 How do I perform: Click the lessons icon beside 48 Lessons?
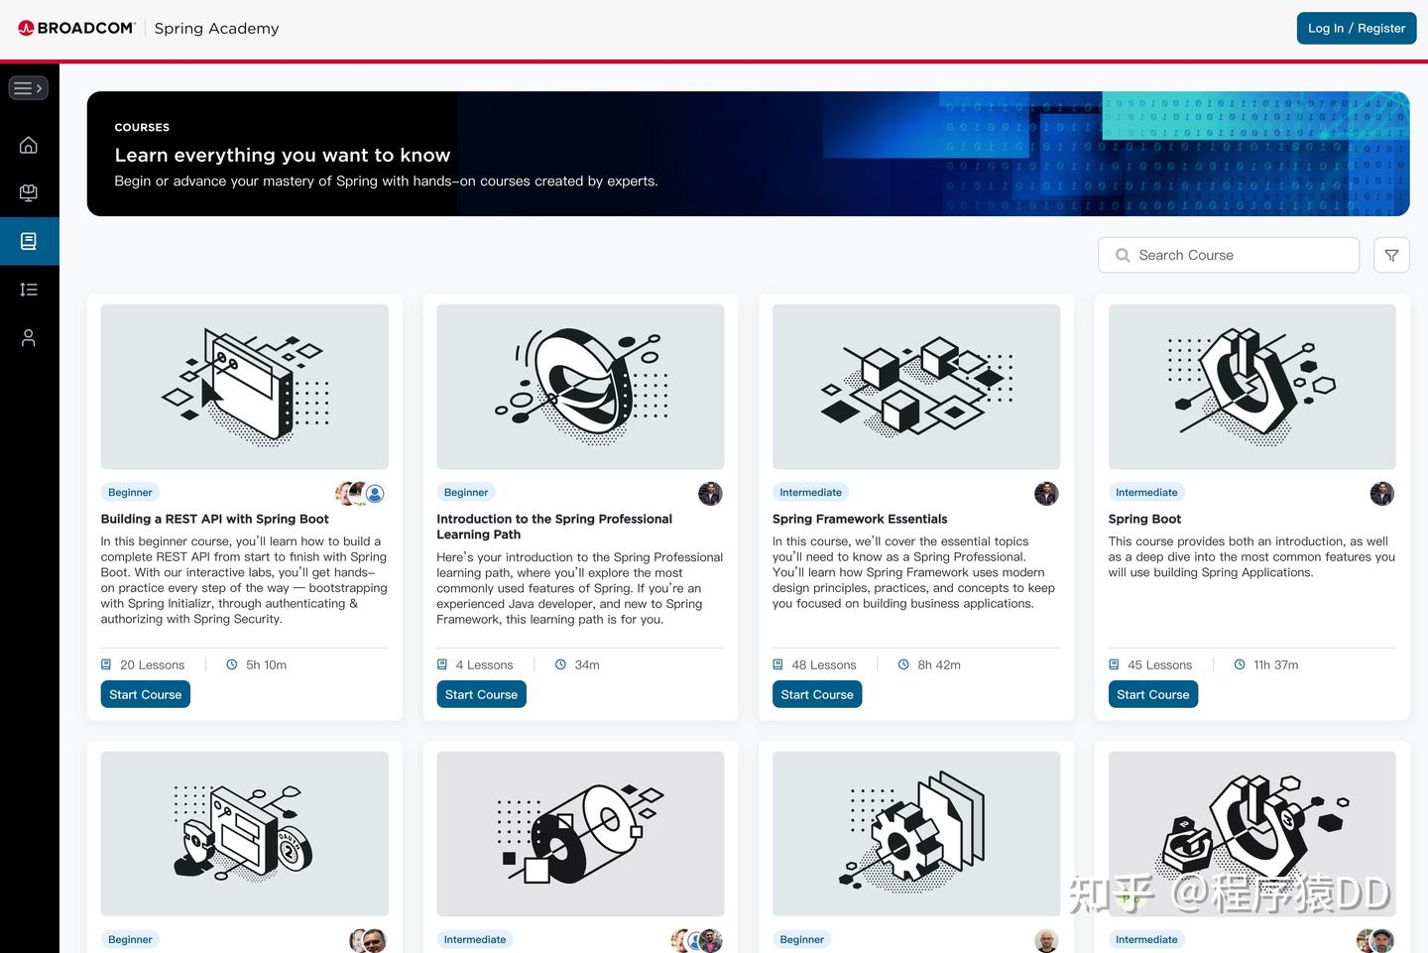[778, 664]
